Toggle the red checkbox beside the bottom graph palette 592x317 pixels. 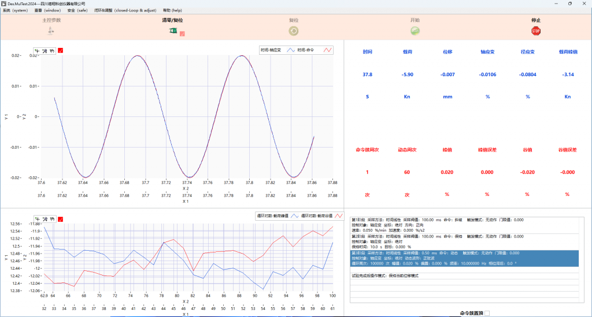click(x=61, y=218)
